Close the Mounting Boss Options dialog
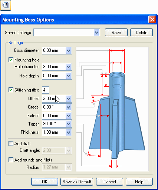This screenshot has height=190, width=158. tap(152, 20)
